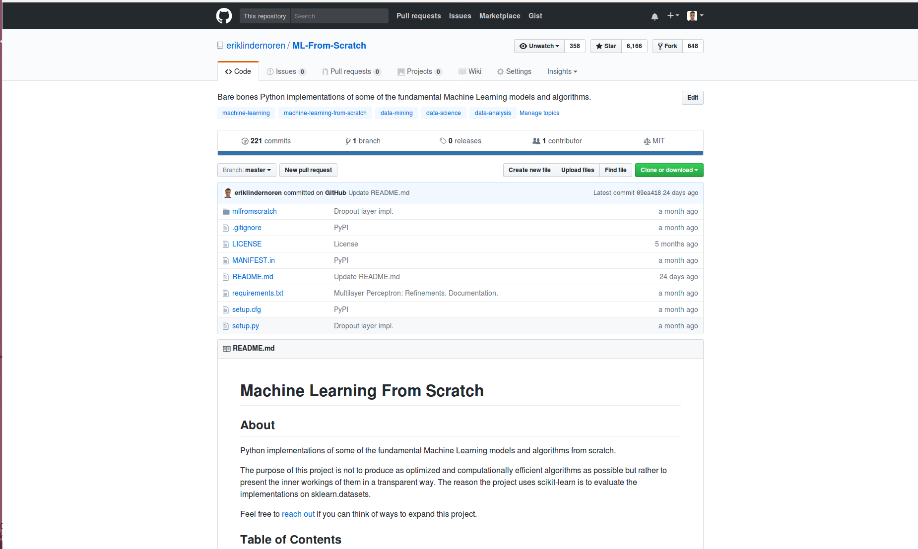Click the commits history clock icon
Image resolution: width=918 pixels, height=549 pixels.
tap(245, 141)
